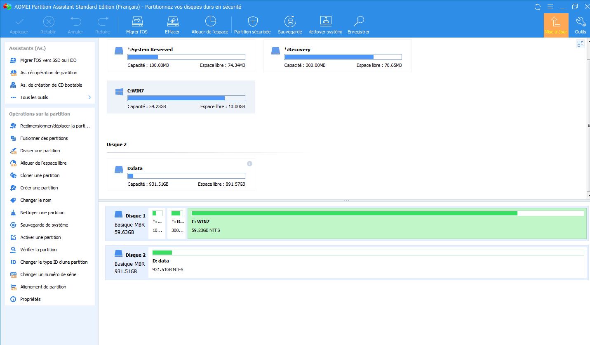Click the info icon on D:data card
This screenshot has height=345, width=590.
click(249, 163)
